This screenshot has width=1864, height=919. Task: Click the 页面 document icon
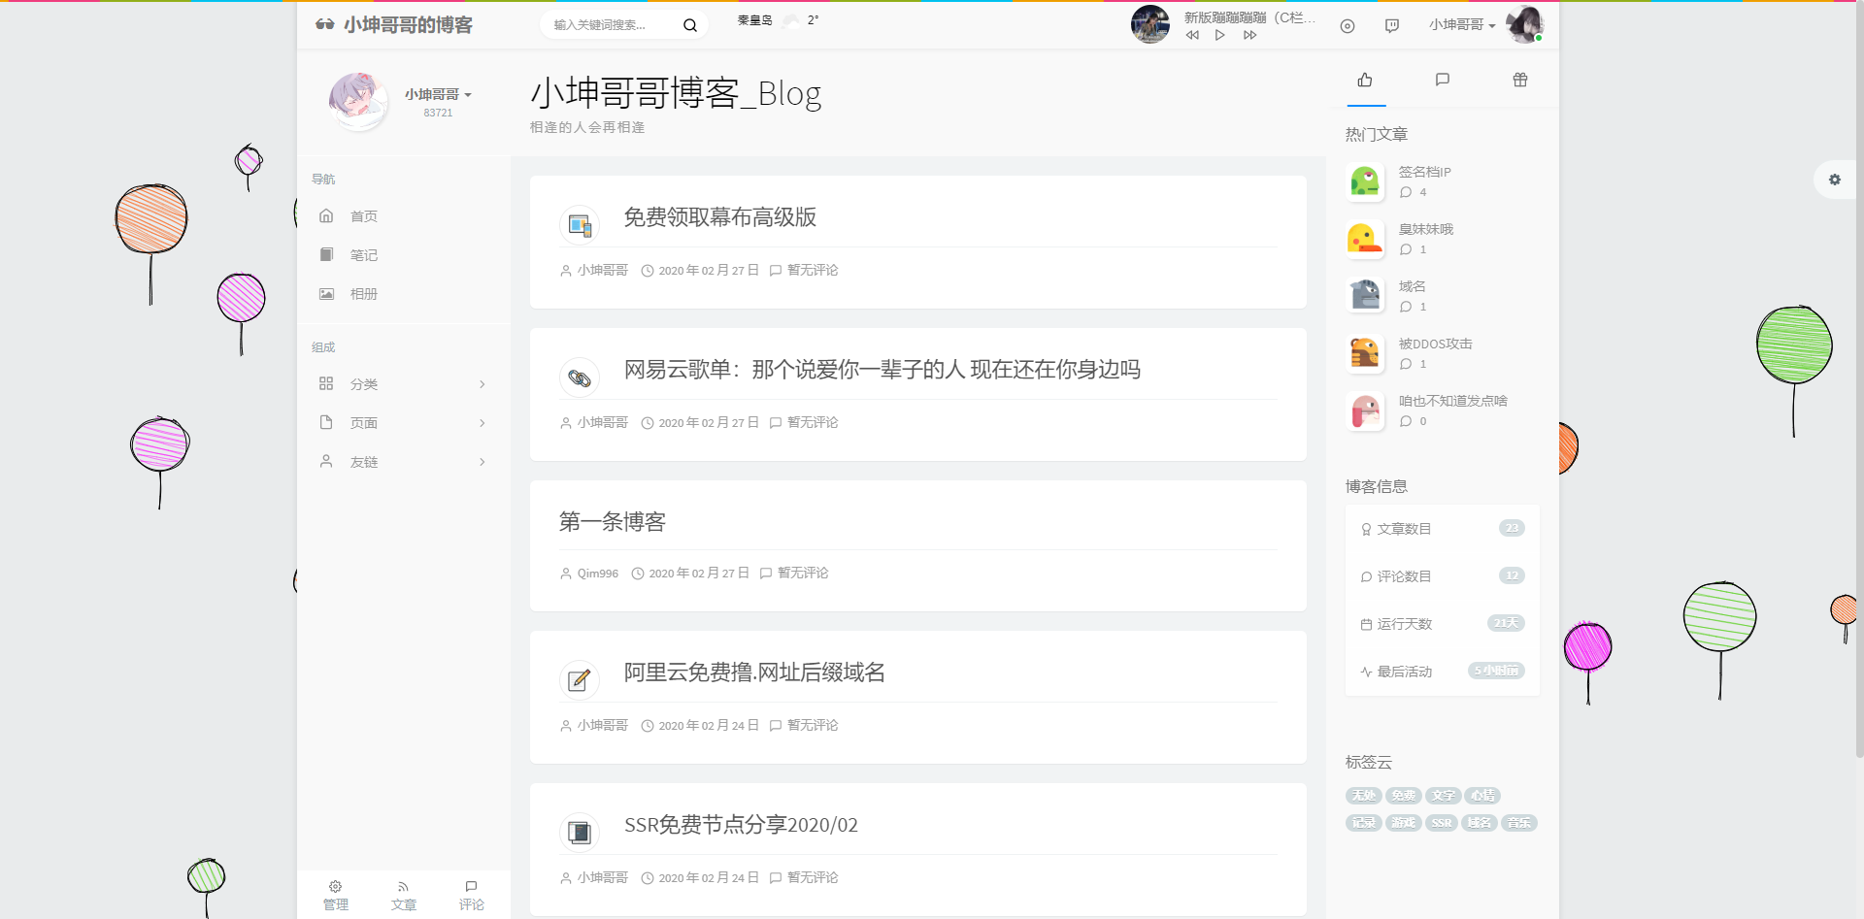(326, 422)
